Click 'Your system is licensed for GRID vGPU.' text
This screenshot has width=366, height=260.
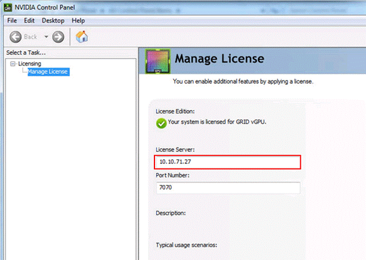[217, 122]
